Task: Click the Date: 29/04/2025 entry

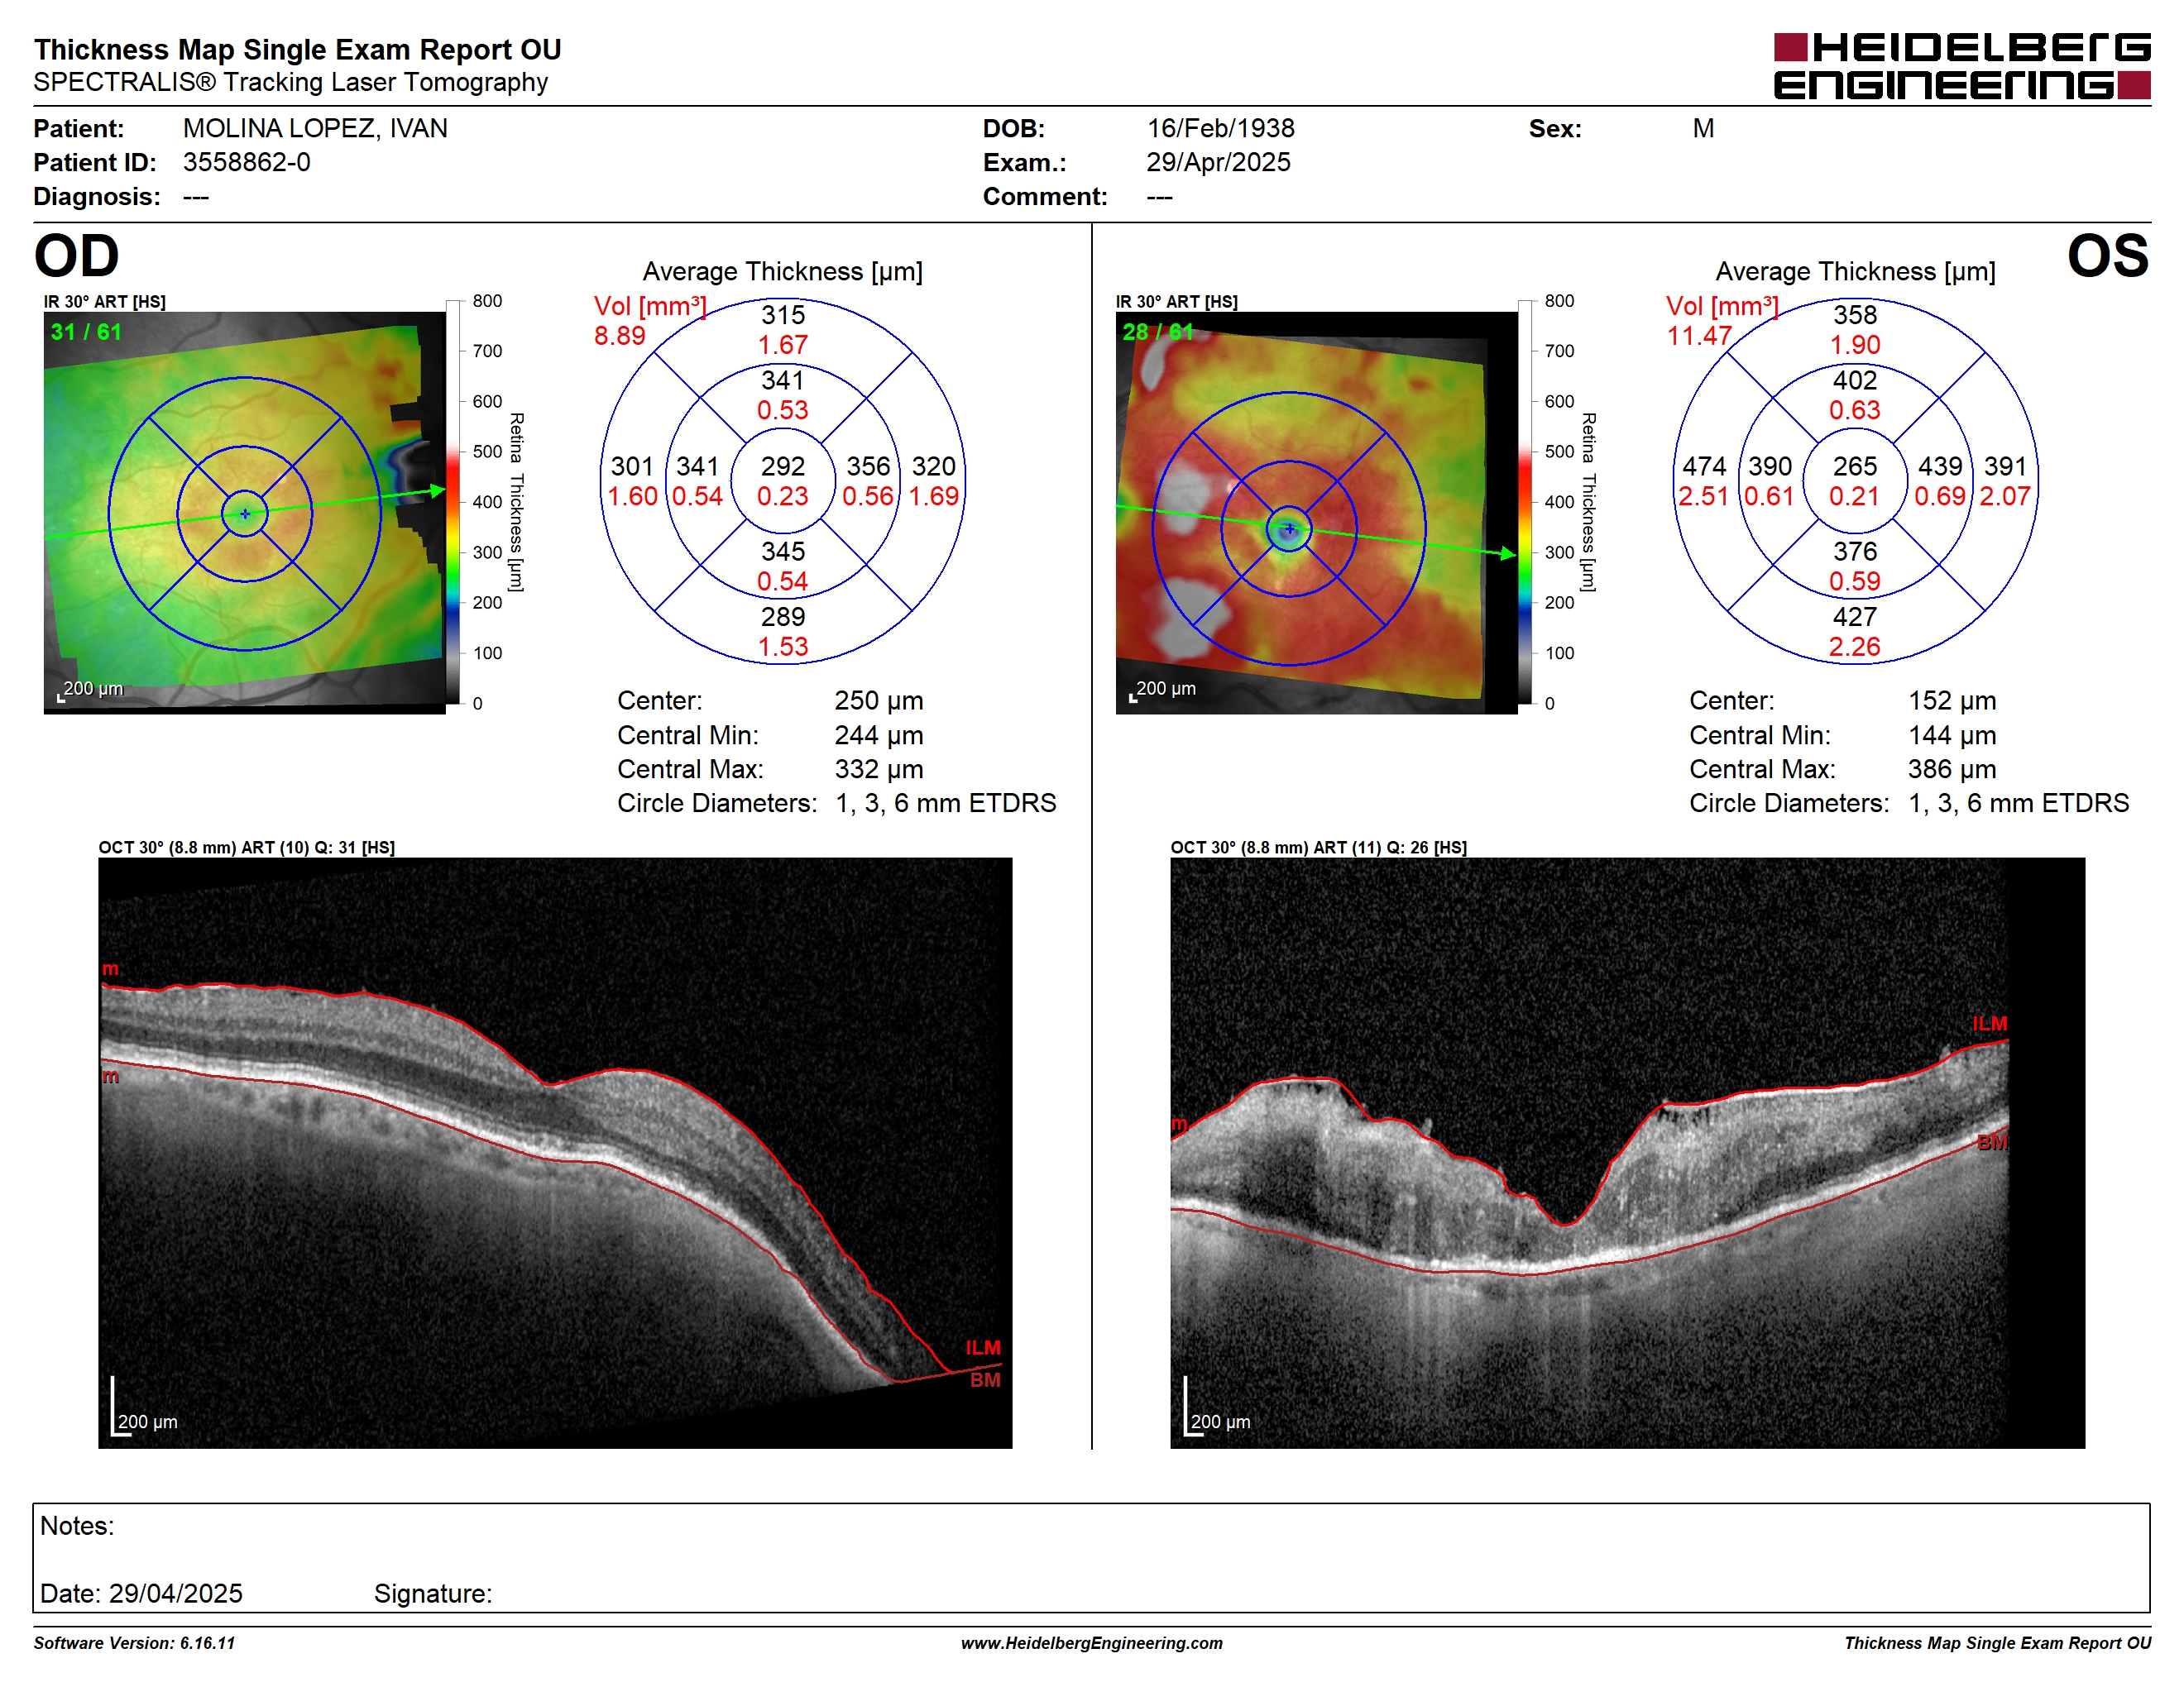Action: pos(141,1593)
